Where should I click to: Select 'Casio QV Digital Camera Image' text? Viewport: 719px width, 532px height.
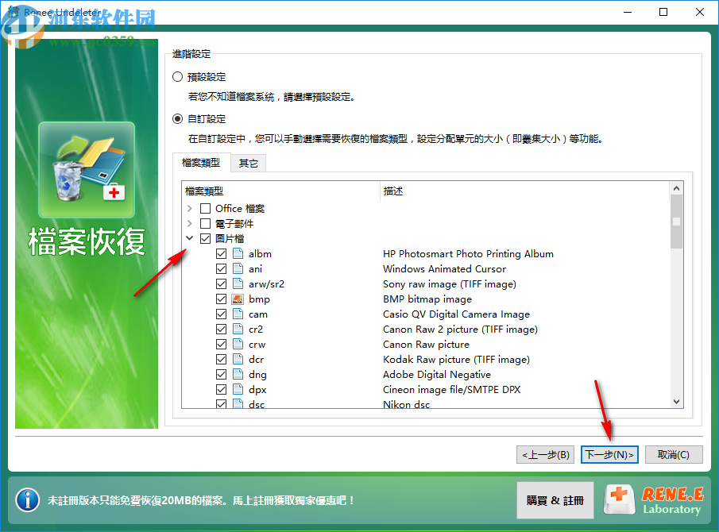pos(456,314)
